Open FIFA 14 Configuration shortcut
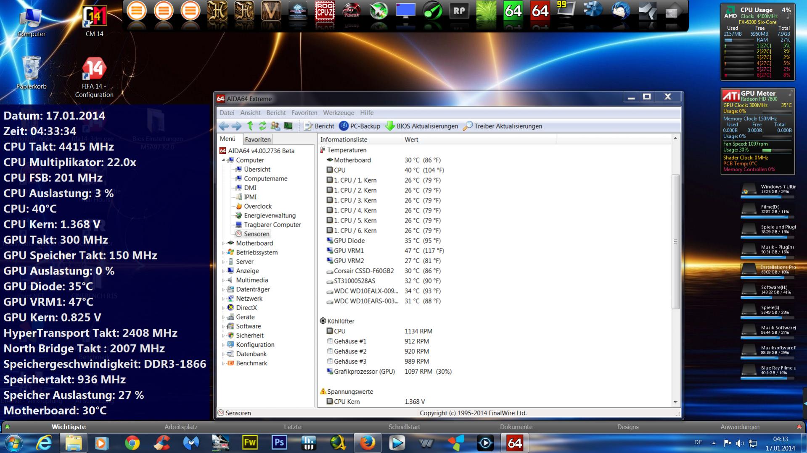Viewport: 807px width, 453px height. (94, 78)
